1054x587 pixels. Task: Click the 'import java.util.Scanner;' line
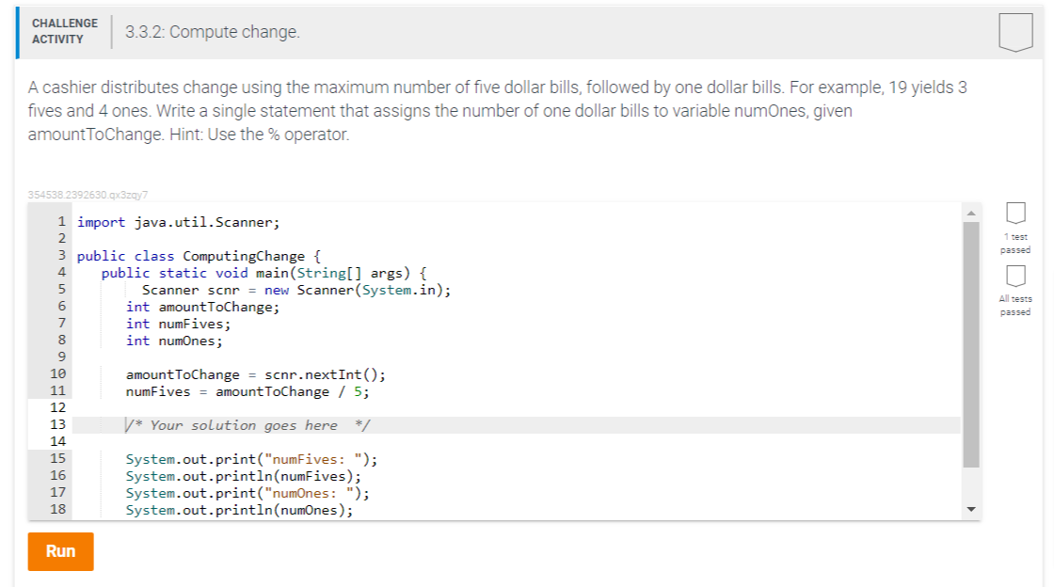click(178, 222)
